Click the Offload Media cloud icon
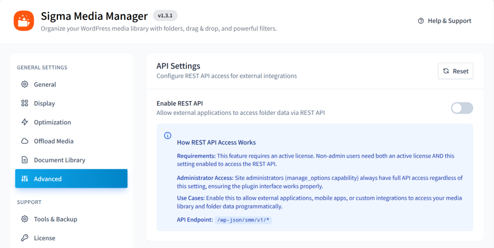Image resolution: width=494 pixels, height=248 pixels. pyautogui.click(x=25, y=141)
